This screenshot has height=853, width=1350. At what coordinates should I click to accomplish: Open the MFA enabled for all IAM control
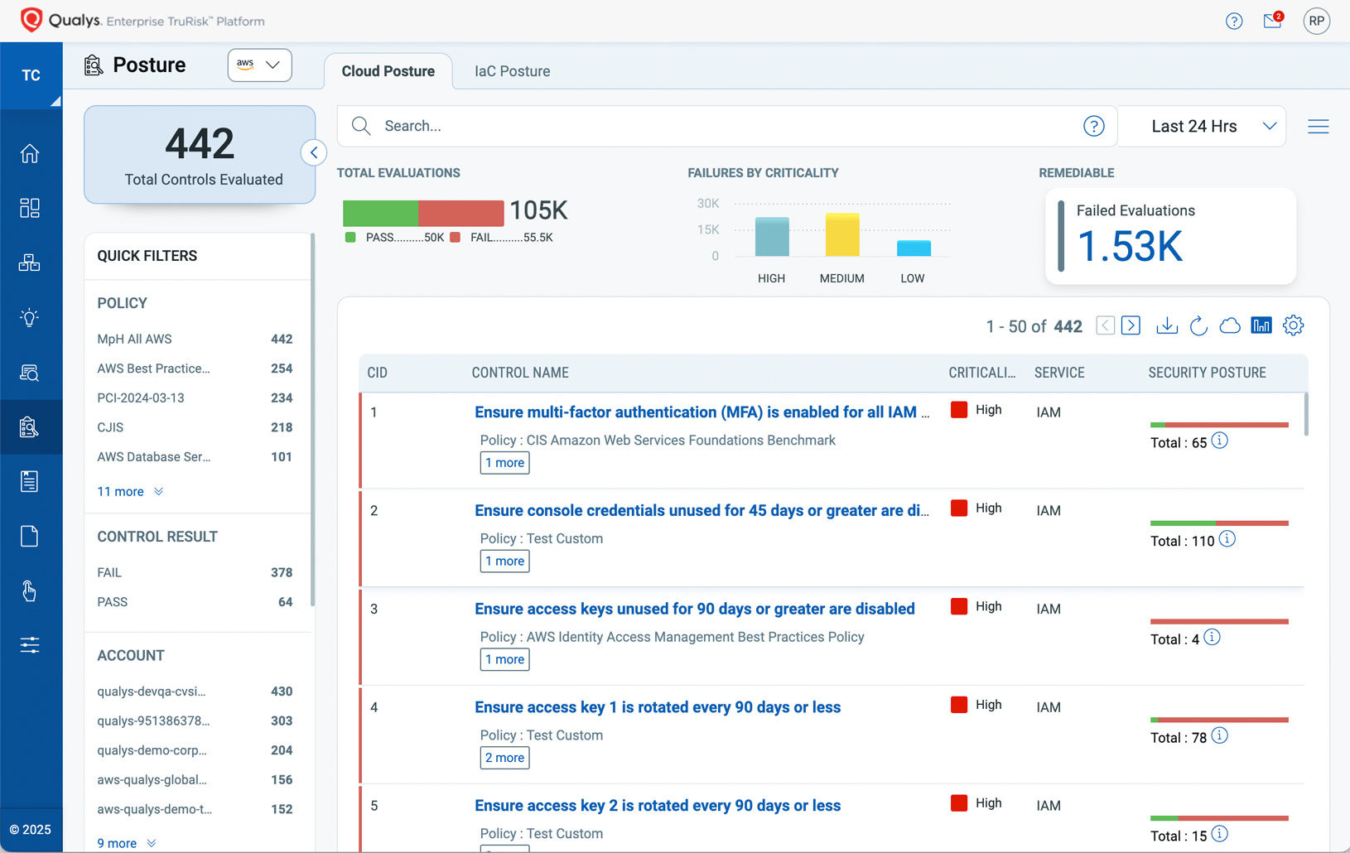(702, 412)
